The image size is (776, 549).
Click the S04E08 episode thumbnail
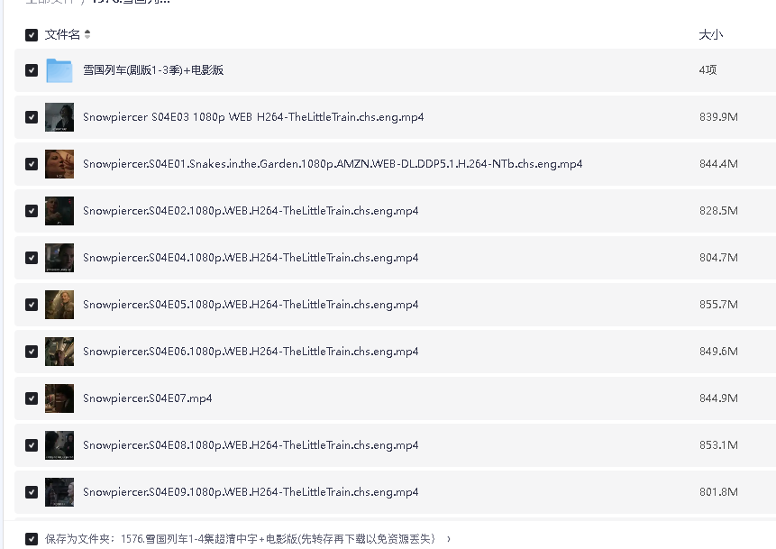point(59,444)
